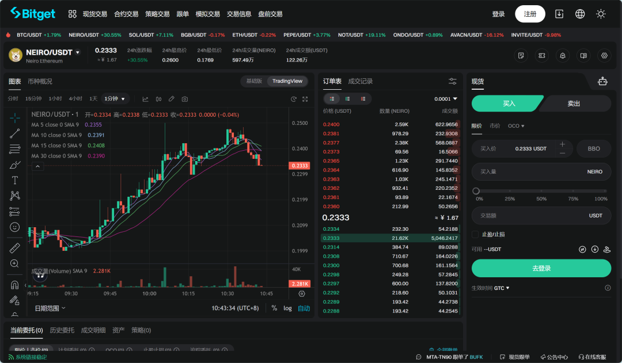The width and height of the screenshot is (622, 363).
Task: Toggle percent scale on chart
Action: point(274,308)
